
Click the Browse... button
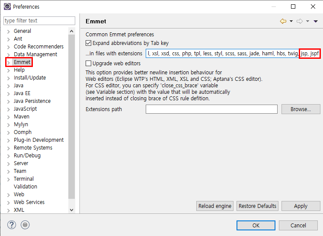(x=301, y=109)
